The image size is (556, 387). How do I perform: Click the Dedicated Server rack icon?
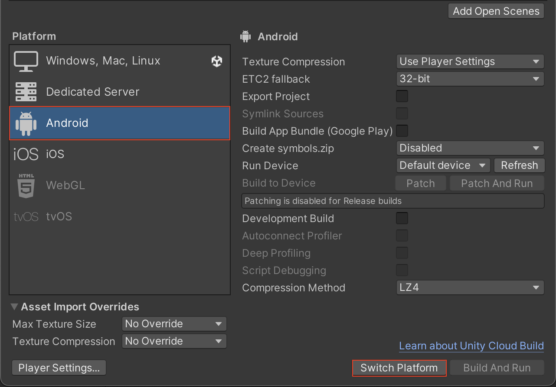(26, 92)
